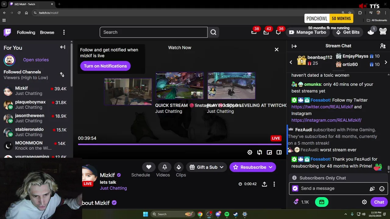
Task: Show previous gift leaderboard entries
Action: click(291, 62)
